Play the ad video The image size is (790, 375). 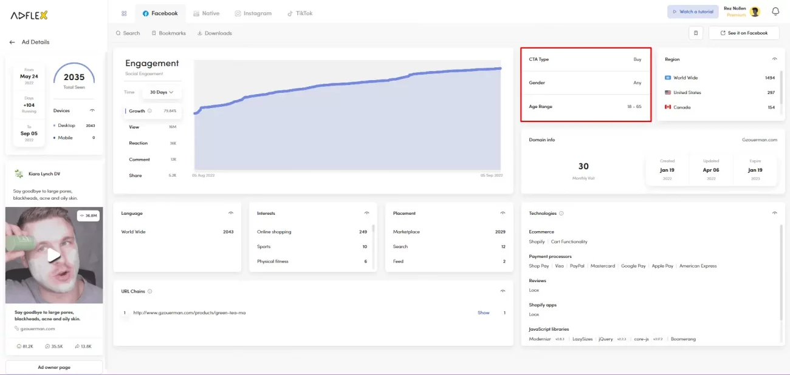point(54,255)
